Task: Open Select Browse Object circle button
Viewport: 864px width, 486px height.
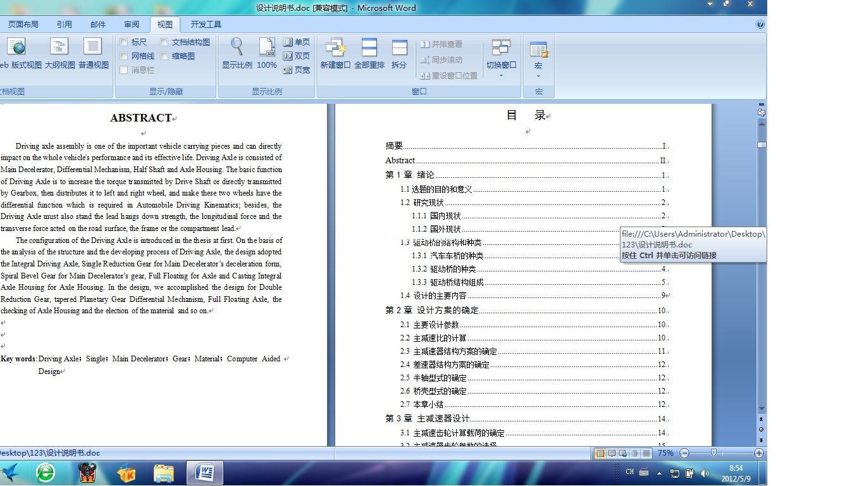Action: [762, 429]
